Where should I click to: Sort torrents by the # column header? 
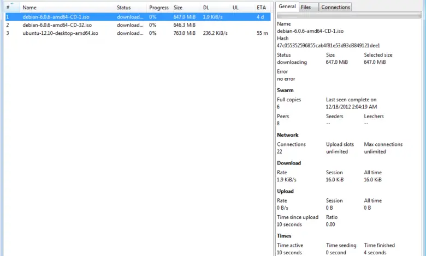coord(12,8)
